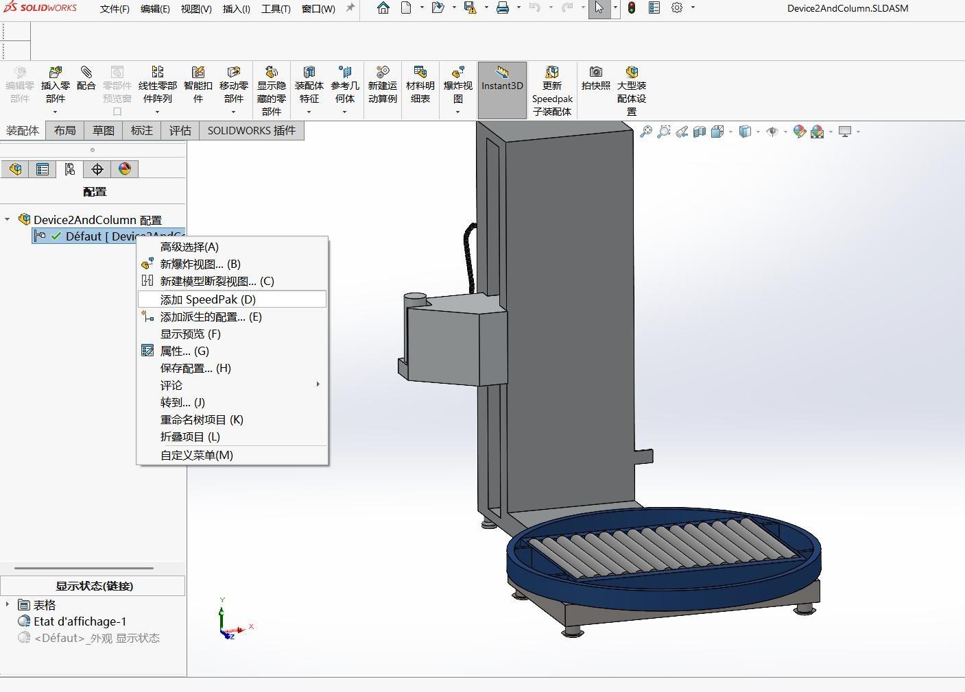Open Display Style dropdown in viewport toolbar

[x=757, y=132]
